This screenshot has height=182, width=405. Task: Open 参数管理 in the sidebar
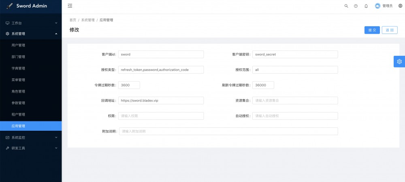(x=31, y=103)
